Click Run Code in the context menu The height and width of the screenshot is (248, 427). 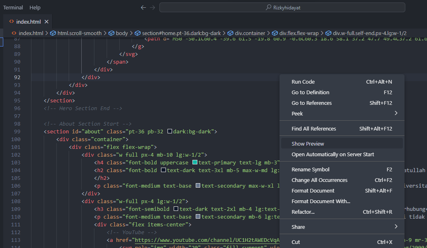click(x=303, y=82)
